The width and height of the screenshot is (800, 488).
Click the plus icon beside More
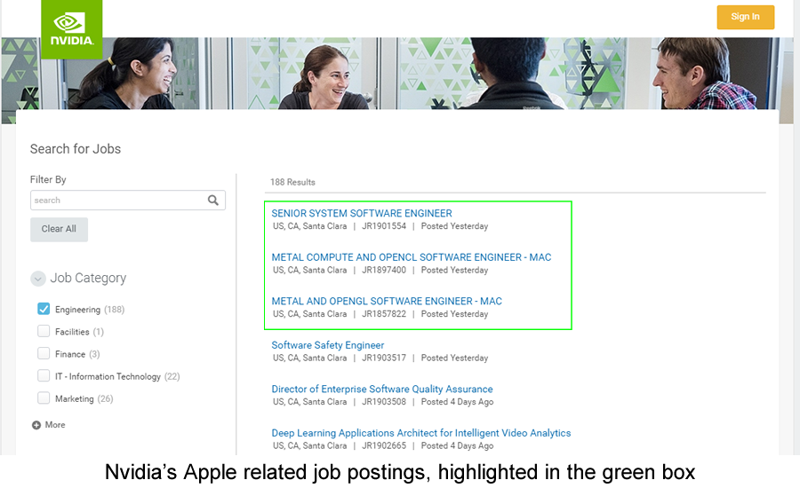click(x=36, y=425)
